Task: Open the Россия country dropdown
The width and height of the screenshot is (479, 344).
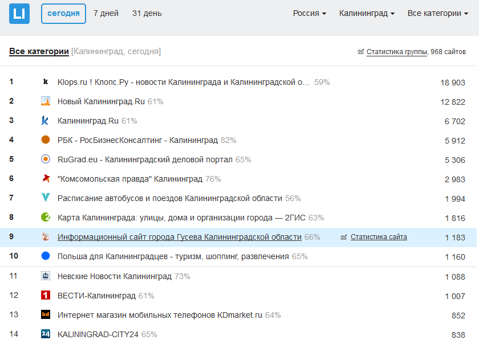Action: pos(310,14)
